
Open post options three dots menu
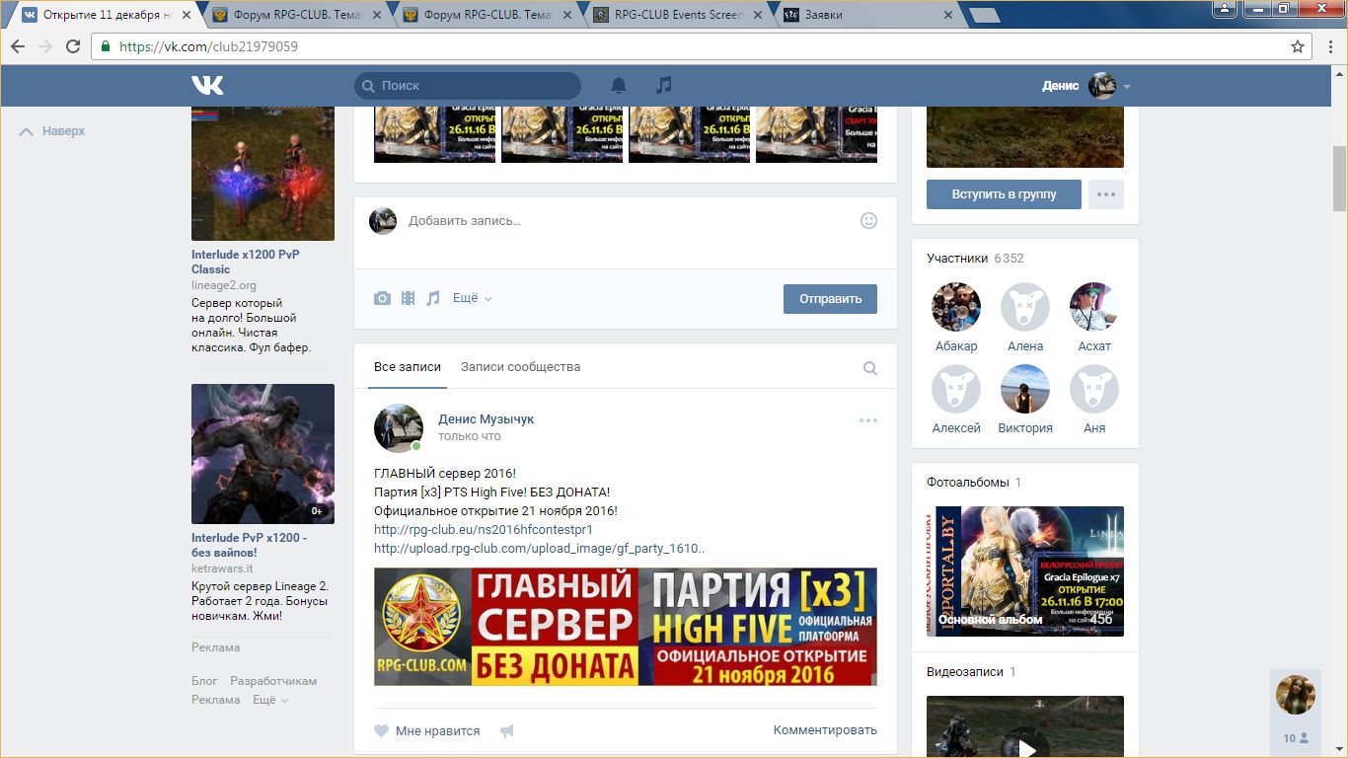pos(867,420)
